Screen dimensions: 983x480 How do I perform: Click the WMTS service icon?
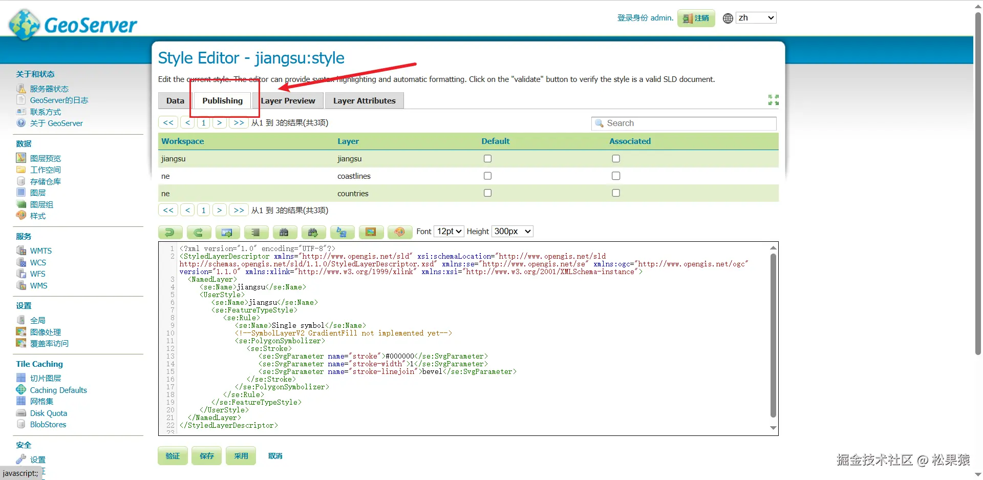(x=21, y=251)
